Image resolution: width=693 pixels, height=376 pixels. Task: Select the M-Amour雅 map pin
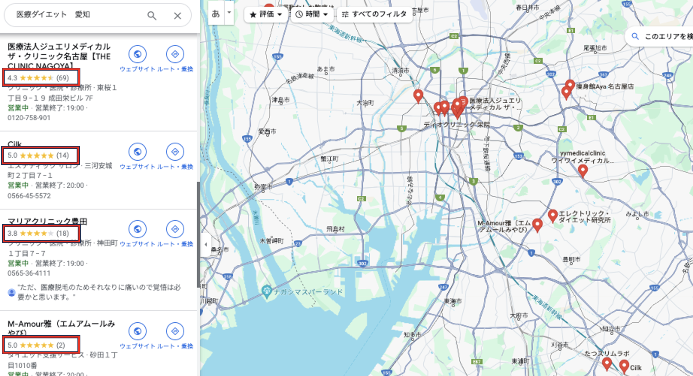tap(537, 225)
